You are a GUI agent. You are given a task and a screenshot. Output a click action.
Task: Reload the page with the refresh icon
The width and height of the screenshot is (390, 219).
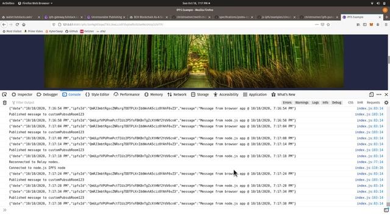click(x=17, y=24)
